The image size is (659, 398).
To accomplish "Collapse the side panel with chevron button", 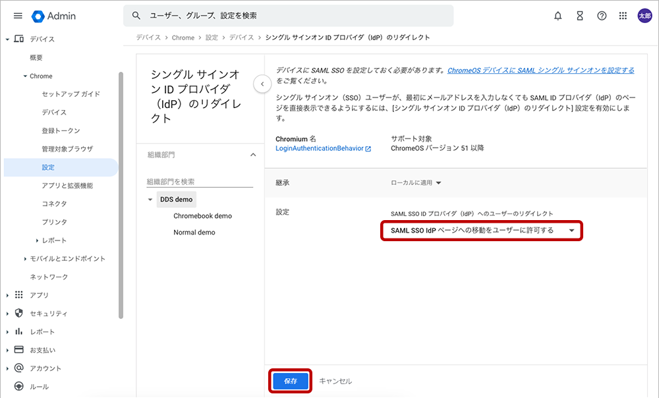I will (262, 84).
